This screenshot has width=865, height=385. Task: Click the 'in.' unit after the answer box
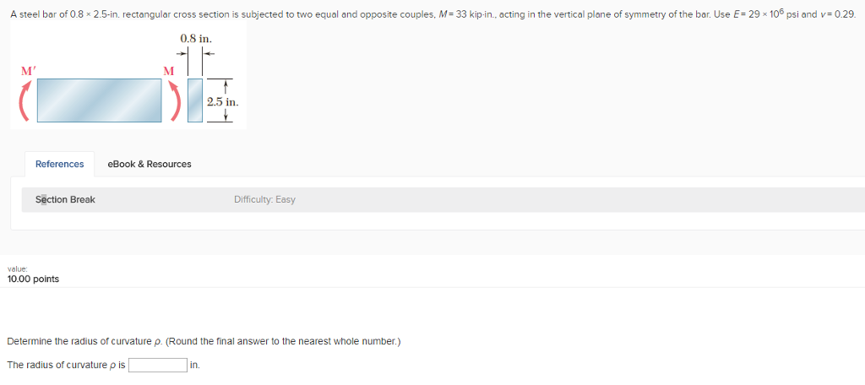(x=194, y=365)
